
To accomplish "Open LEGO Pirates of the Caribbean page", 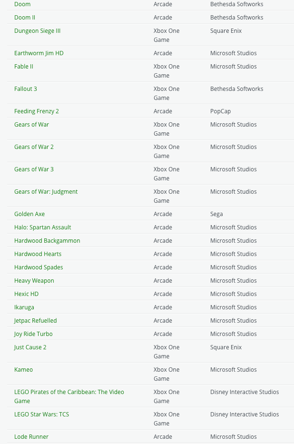I will (x=69, y=392).
